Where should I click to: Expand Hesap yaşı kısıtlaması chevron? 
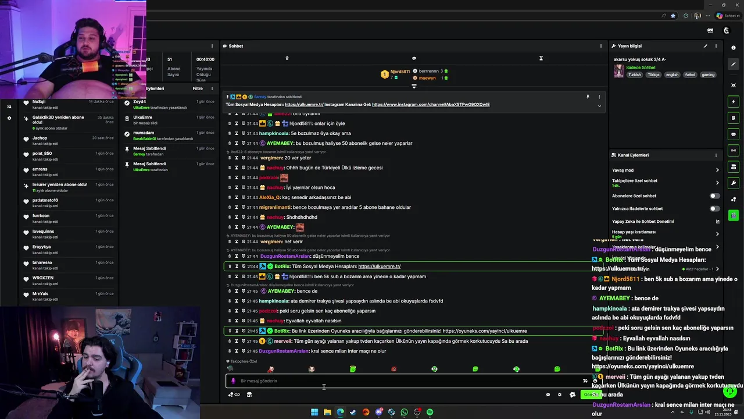click(717, 234)
